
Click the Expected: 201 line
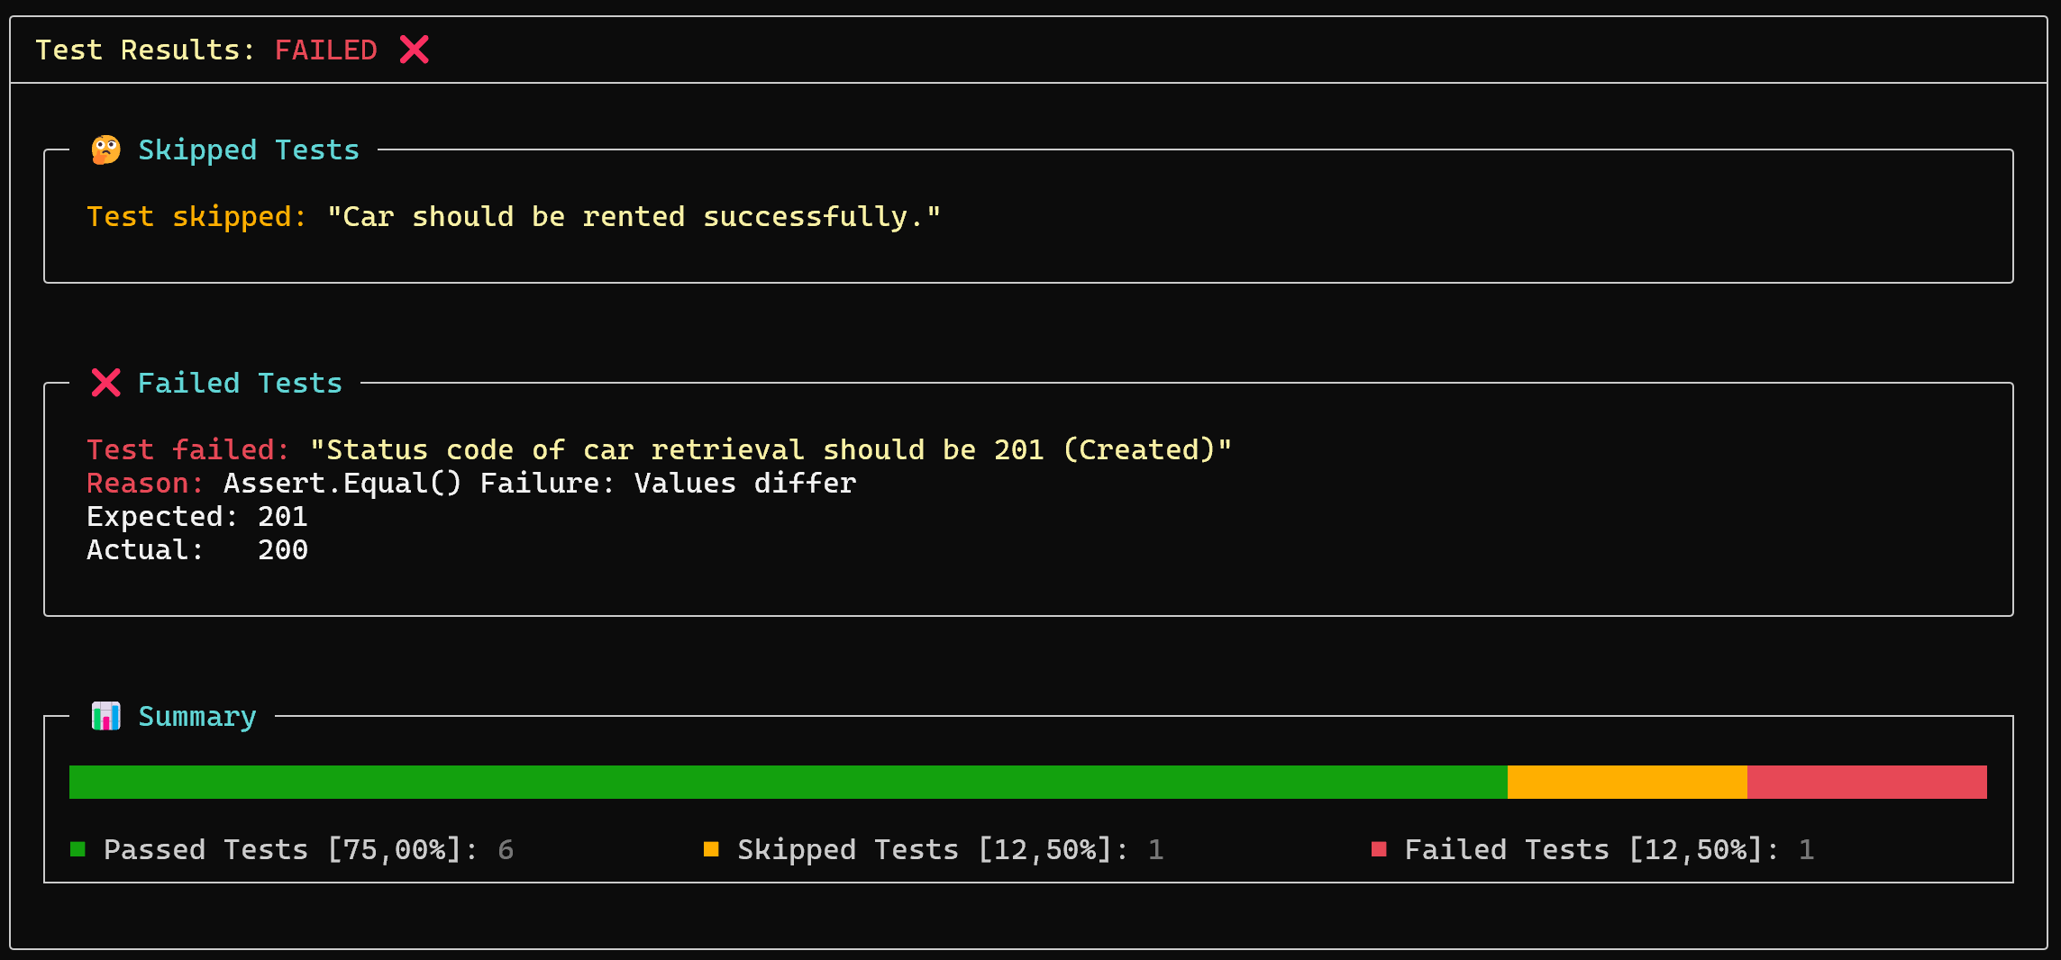[197, 517]
